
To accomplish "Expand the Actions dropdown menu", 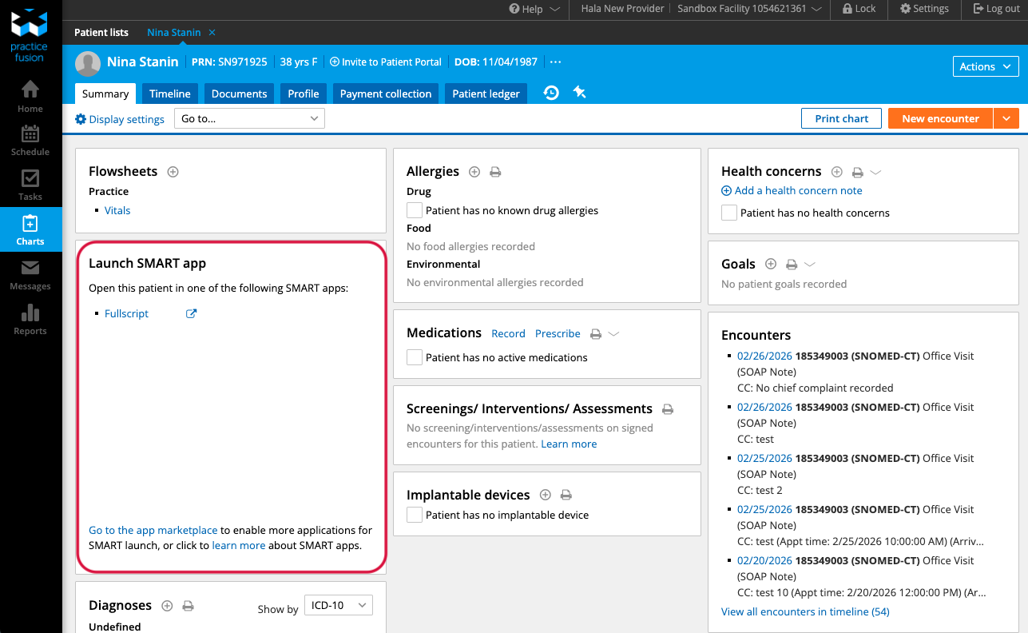I will click(985, 66).
